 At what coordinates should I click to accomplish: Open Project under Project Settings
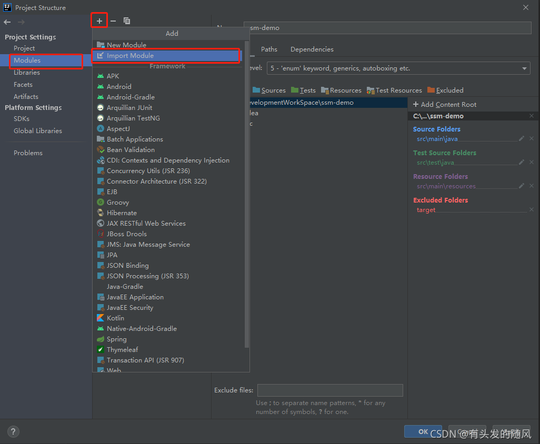(24, 48)
